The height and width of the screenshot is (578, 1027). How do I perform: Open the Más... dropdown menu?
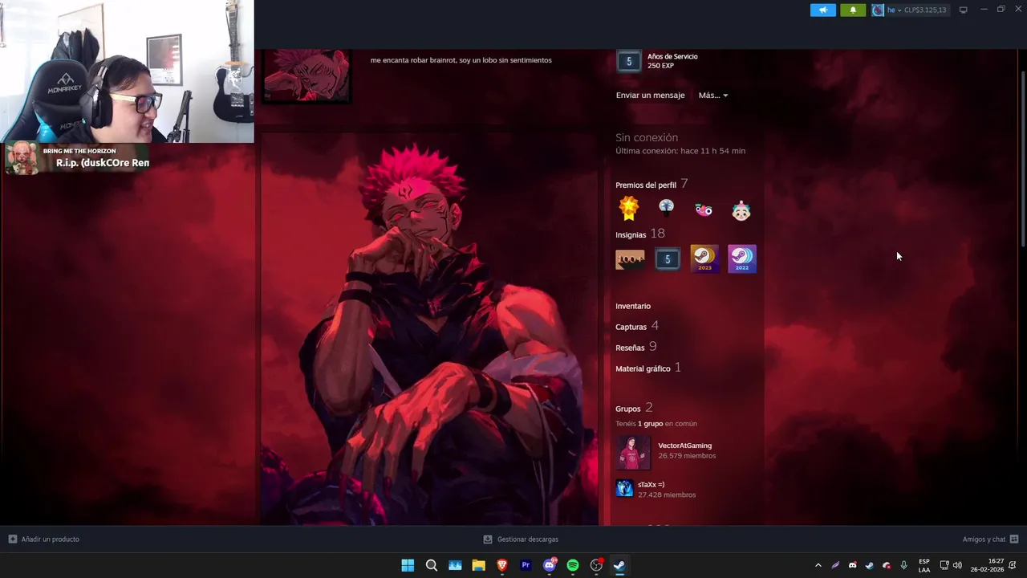click(713, 95)
